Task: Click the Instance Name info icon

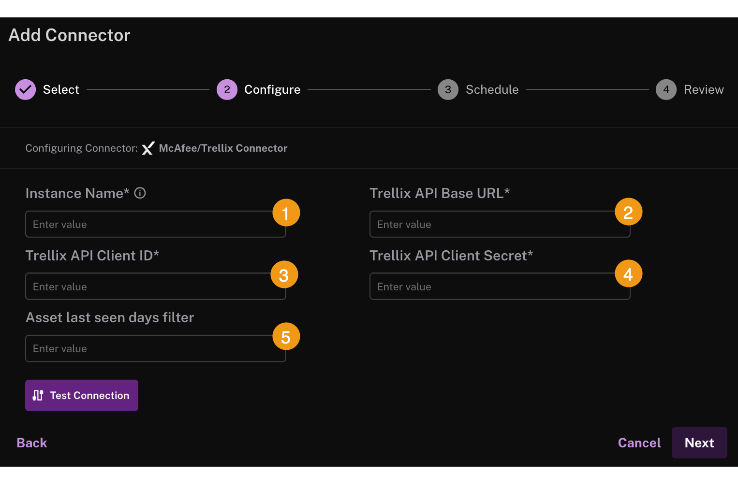Action: tap(140, 193)
